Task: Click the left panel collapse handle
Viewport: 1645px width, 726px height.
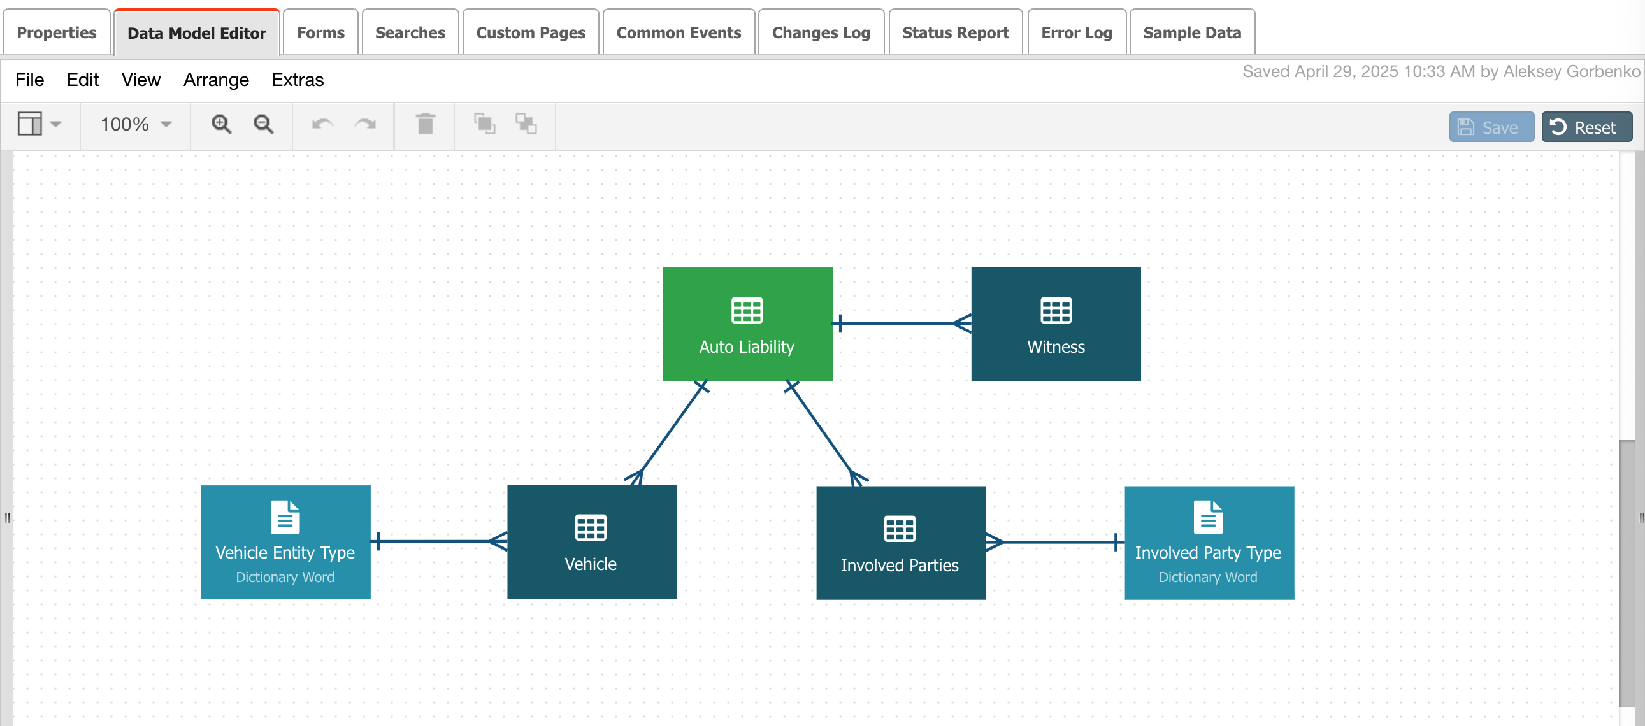Action: 7,518
